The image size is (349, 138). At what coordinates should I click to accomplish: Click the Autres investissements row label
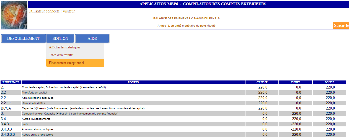pos(36,119)
